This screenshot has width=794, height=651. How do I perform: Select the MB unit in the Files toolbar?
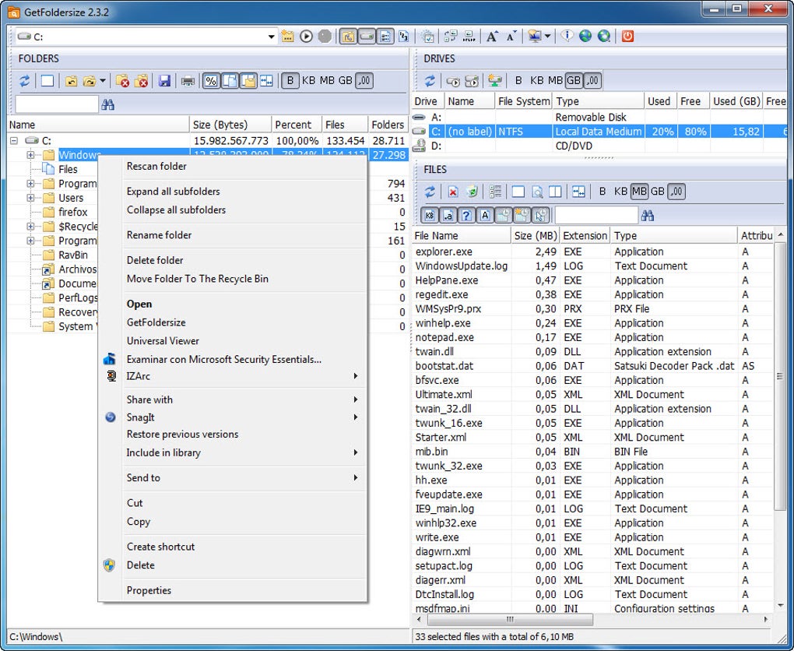639,192
